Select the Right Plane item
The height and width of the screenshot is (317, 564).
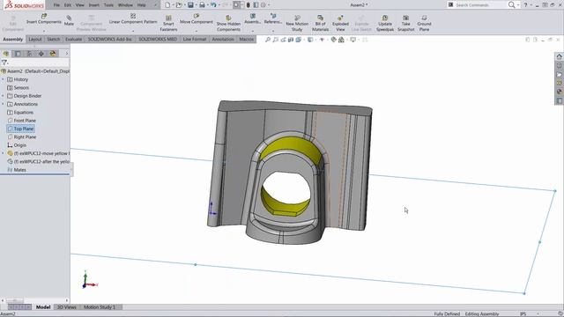[x=21, y=137]
